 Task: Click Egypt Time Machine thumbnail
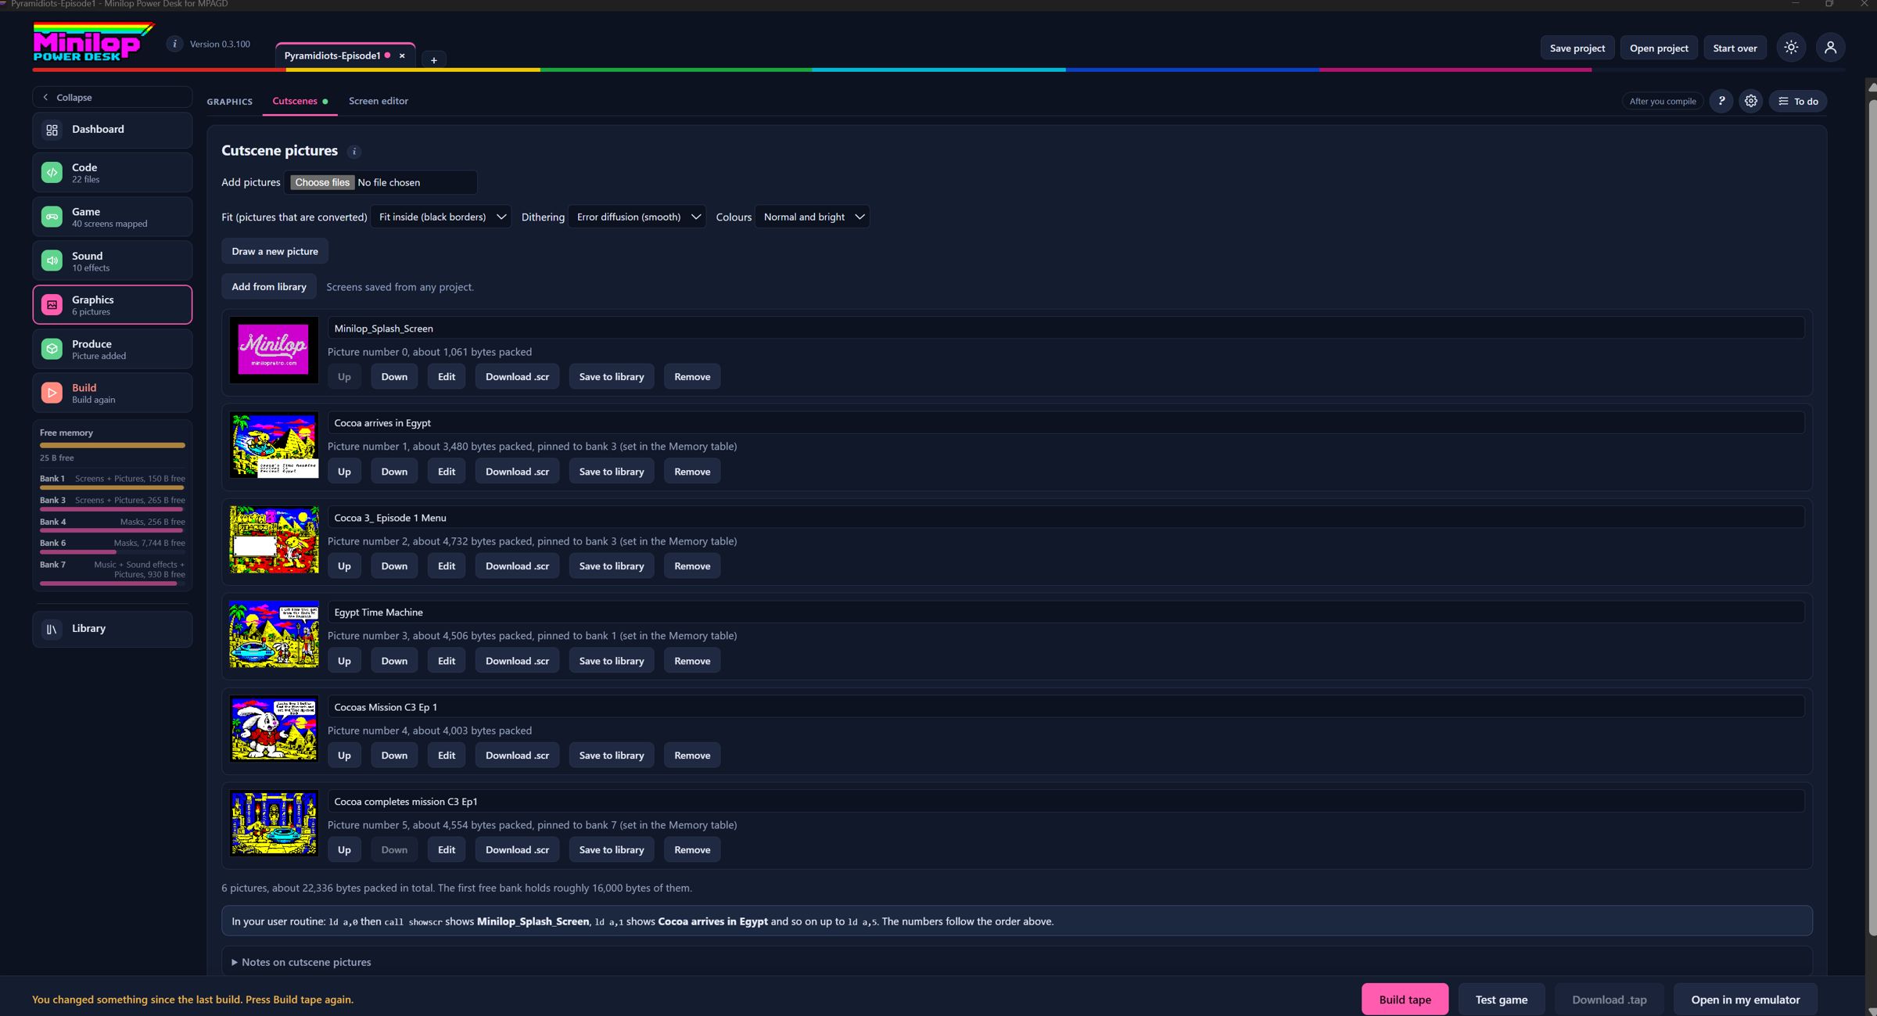(274, 634)
